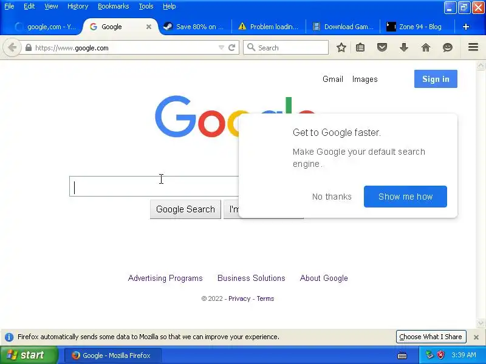The image size is (486, 364).
Task: Select Google - Mozilla Firefox taskbar button
Action: pyautogui.click(x=113, y=356)
